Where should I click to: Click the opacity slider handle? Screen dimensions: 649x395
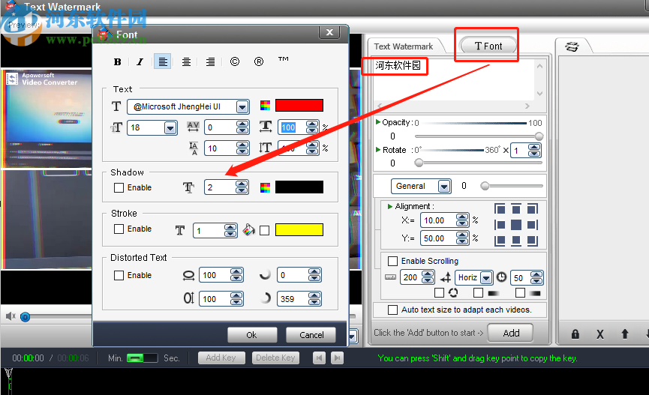click(x=539, y=136)
